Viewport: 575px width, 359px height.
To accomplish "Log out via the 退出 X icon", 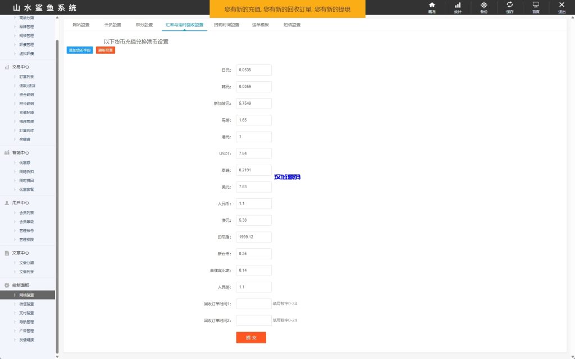I will [561, 7].
